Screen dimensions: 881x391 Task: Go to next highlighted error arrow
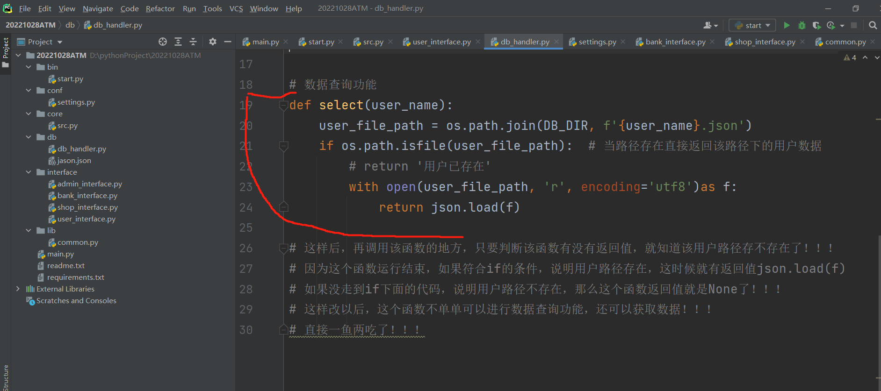[x=877, y=57]
